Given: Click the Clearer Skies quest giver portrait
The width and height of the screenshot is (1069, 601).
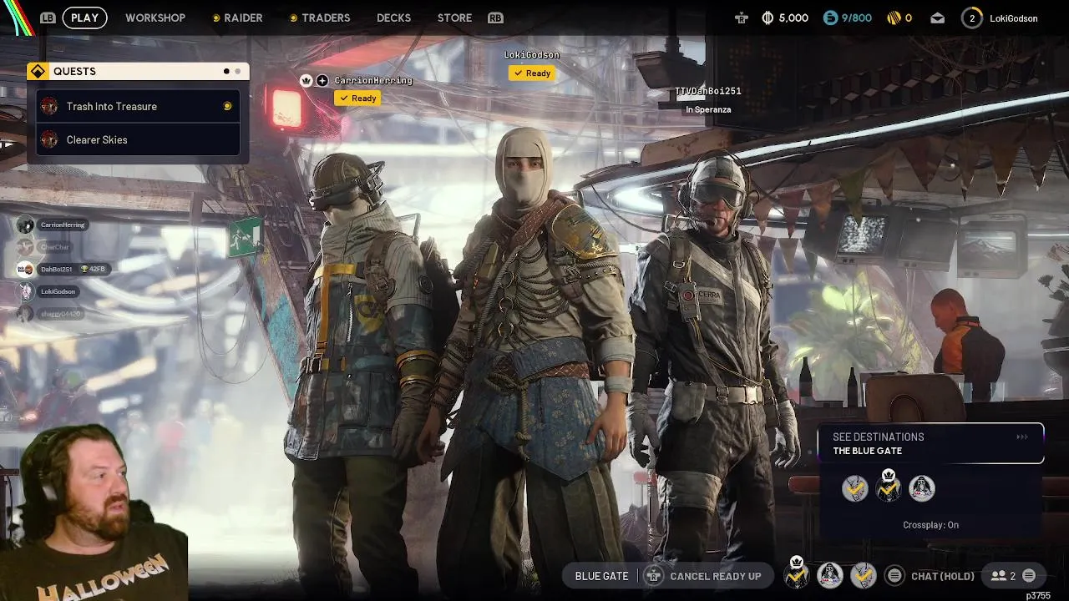Looking at the screenshot, I should click(49, 139).
